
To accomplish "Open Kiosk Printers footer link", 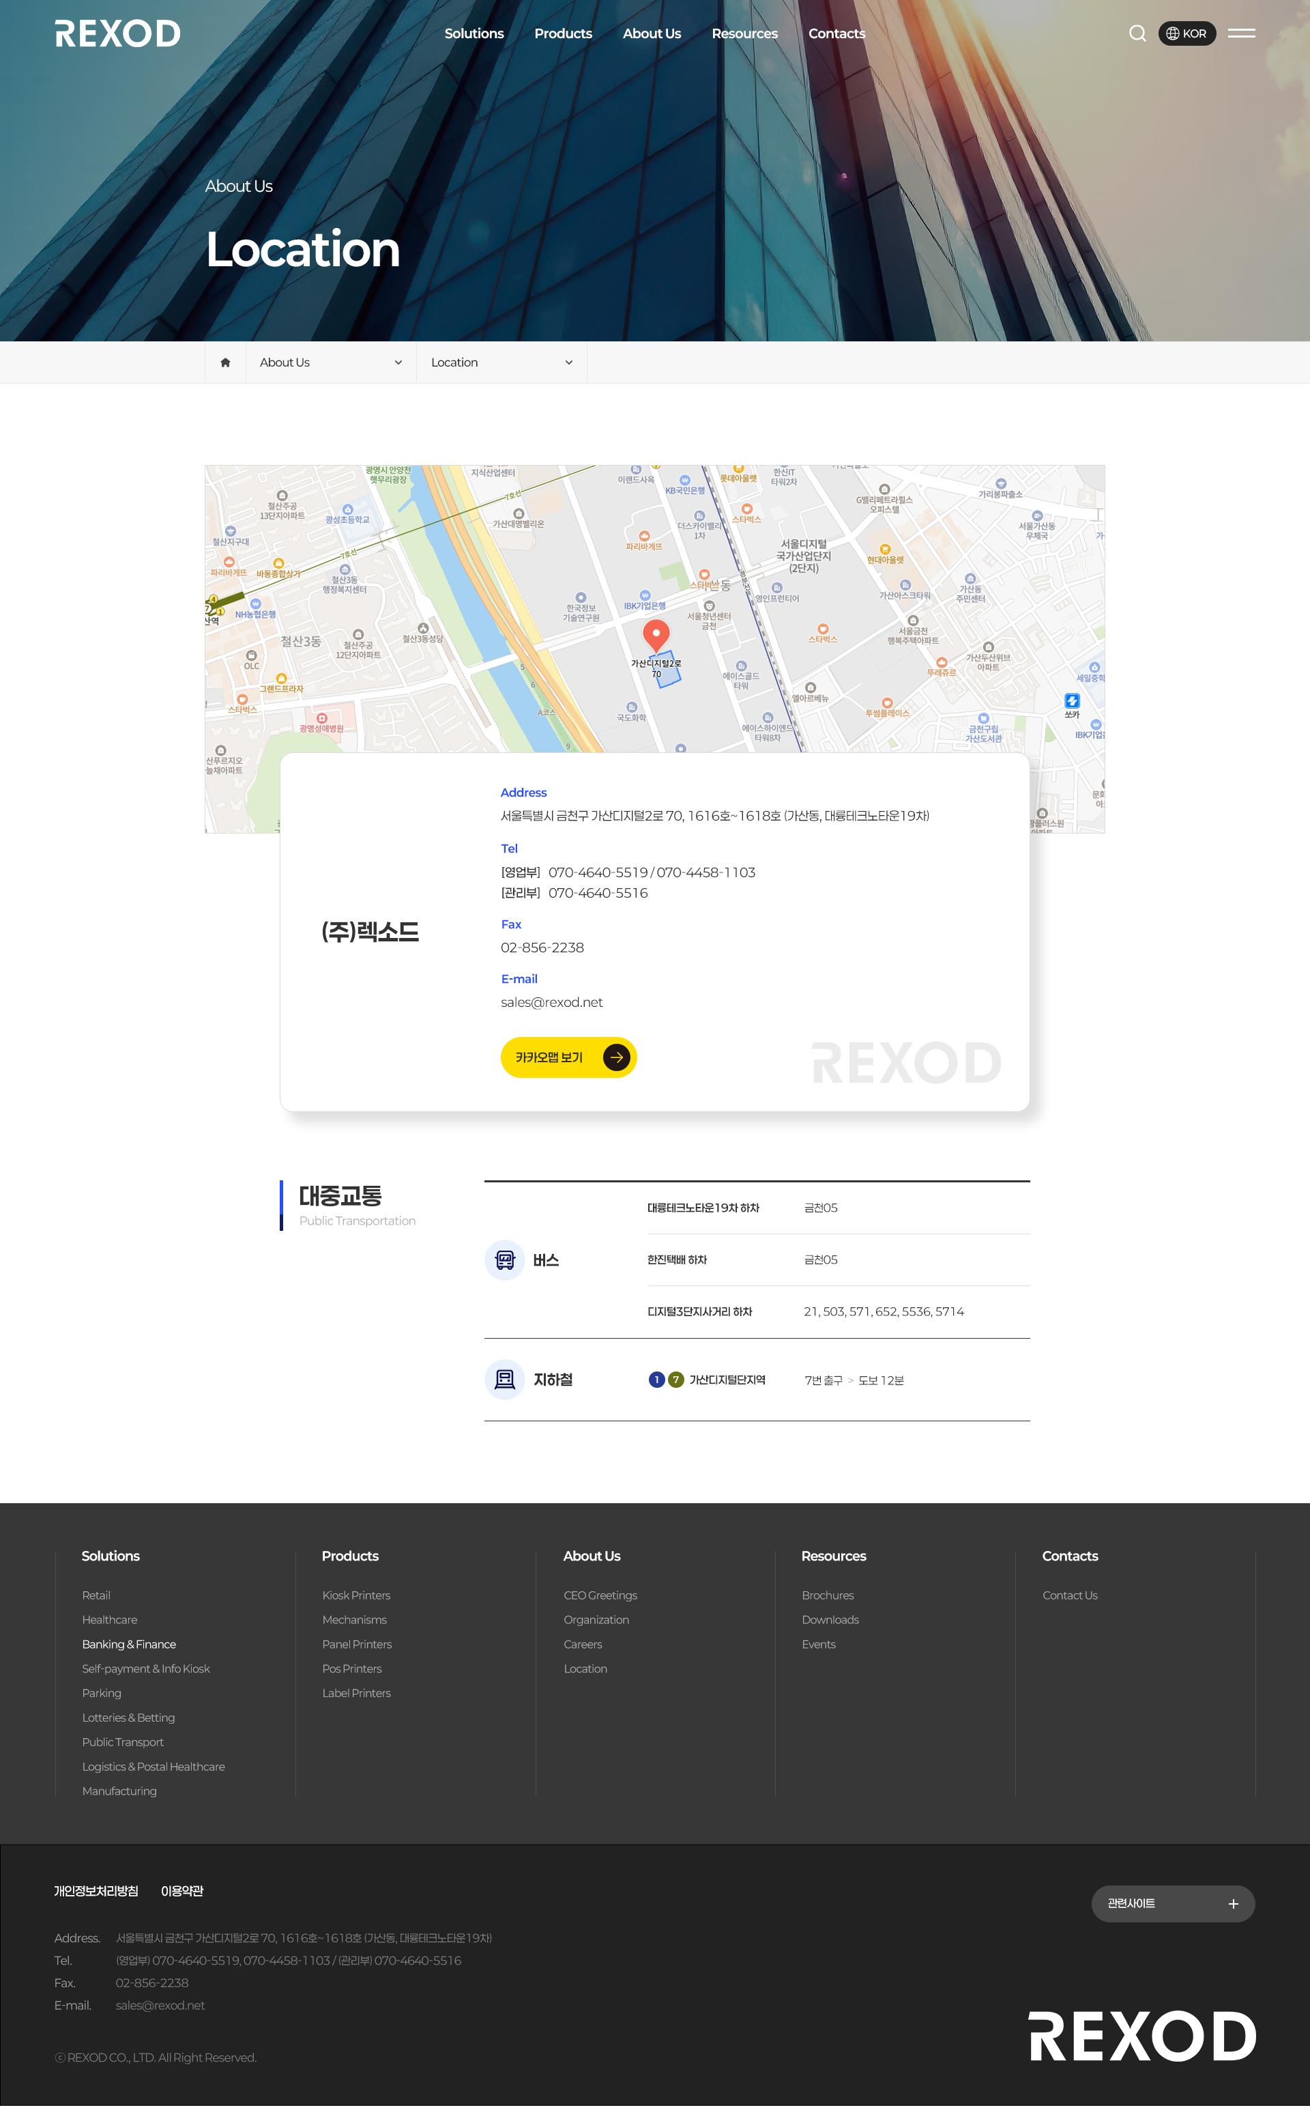I will click(356, 1595).
